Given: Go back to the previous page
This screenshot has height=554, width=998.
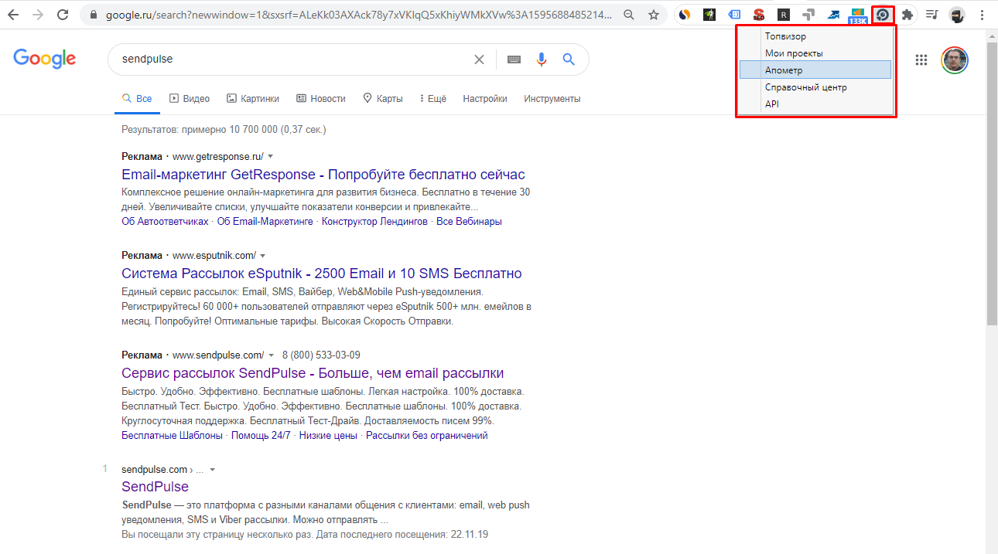Looking at the screenshot, I should click(x=13, y=15).
